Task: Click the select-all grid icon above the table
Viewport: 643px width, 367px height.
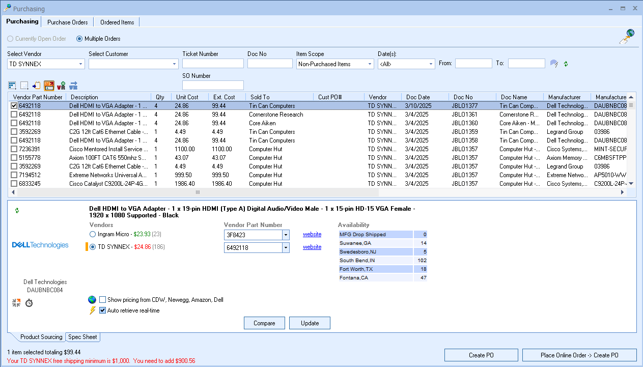Action: [12, 86]
